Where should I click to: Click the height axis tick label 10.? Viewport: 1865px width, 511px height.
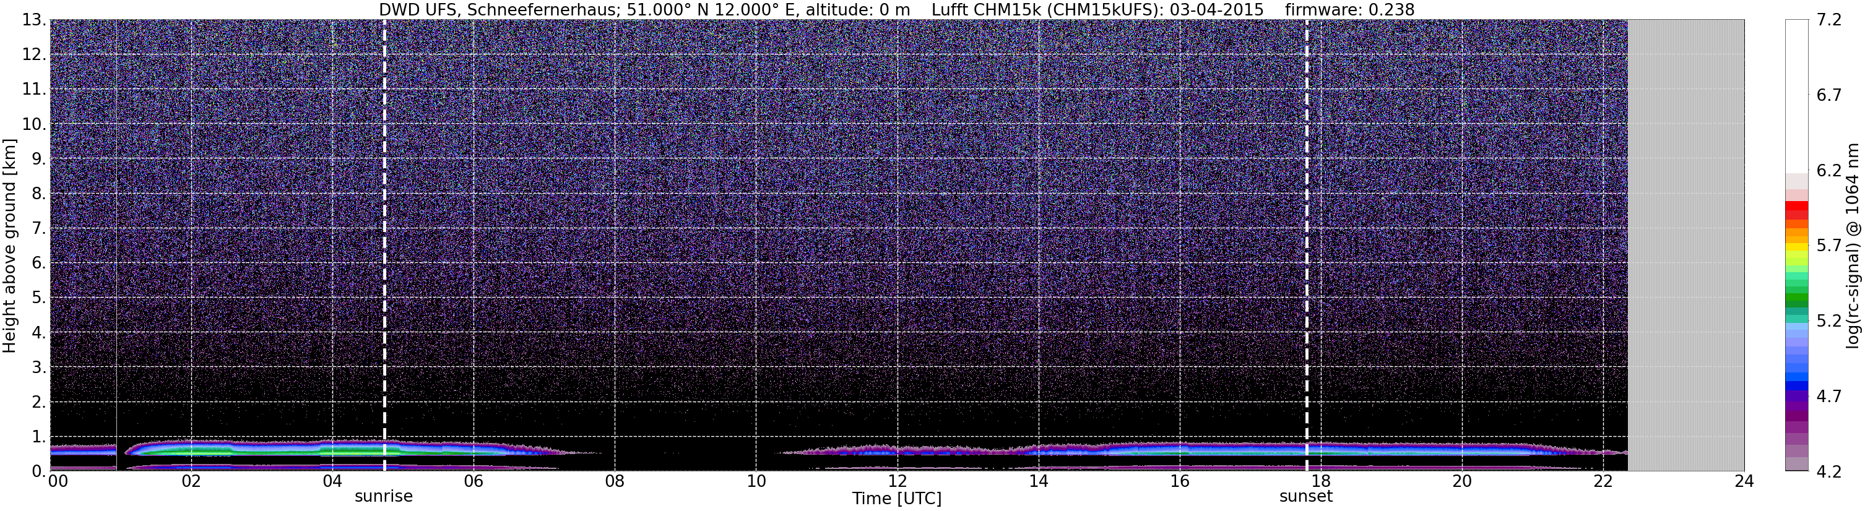tap(34, 124)
